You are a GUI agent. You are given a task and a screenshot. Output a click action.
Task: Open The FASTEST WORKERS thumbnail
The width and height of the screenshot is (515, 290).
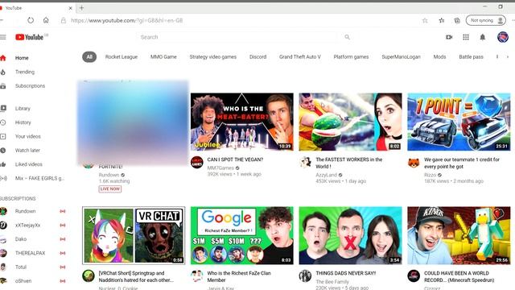click(x=351, y=122)
